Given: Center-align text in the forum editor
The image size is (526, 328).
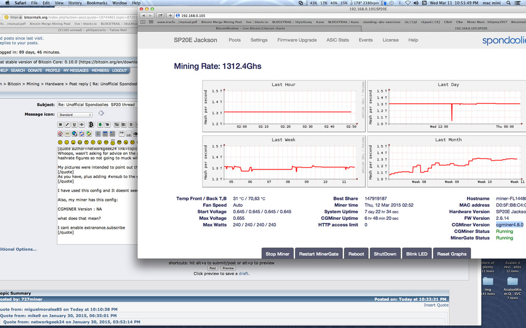Looking at the screenshot, I should point(131,125).
